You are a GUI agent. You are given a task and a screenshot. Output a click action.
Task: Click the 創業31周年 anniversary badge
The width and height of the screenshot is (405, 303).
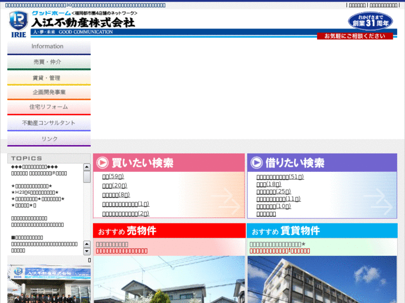click(x=370, y=21)
